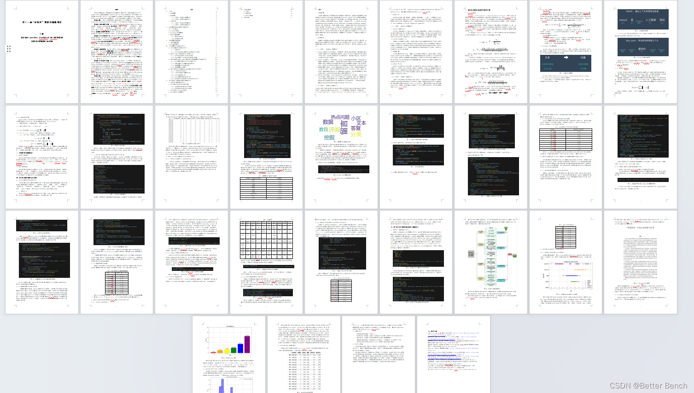Click the colorful Chinese word cloud image
This screenshot has width=694, height=393.
(x=343, y=128)
